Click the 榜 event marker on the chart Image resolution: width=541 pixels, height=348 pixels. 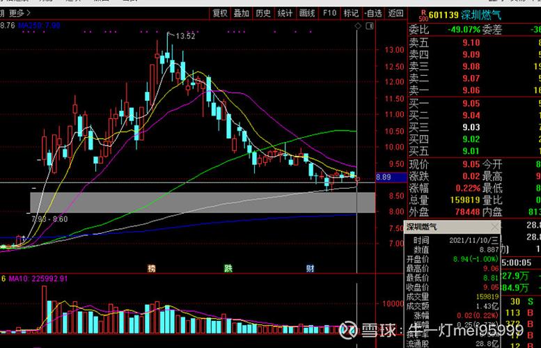click(x=151, y=269)
